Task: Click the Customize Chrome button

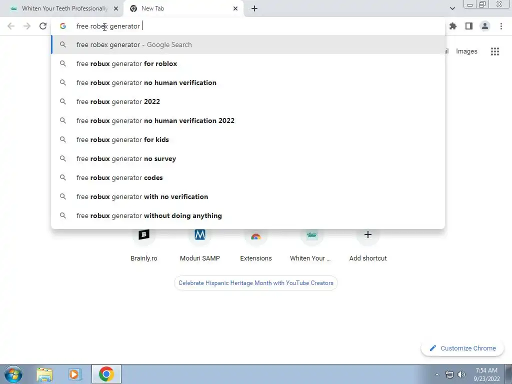Action: [463, 348]
